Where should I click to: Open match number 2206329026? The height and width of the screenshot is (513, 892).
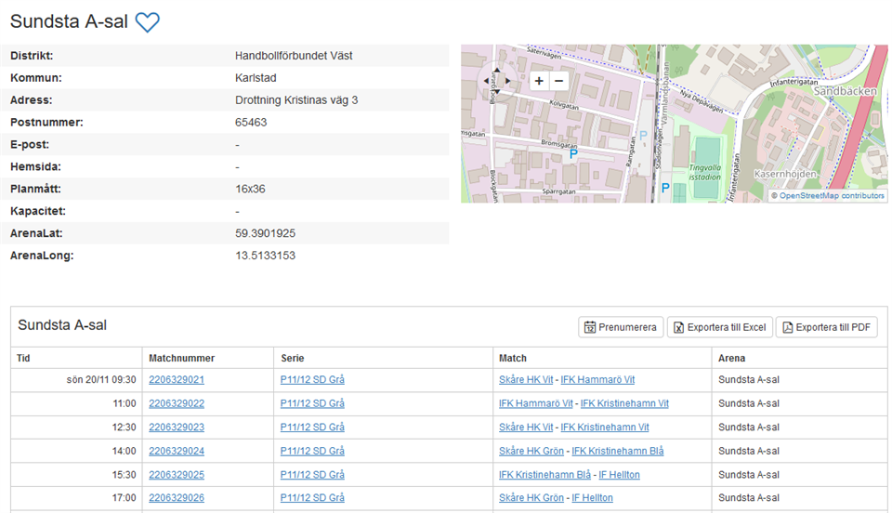coord(177,498)
